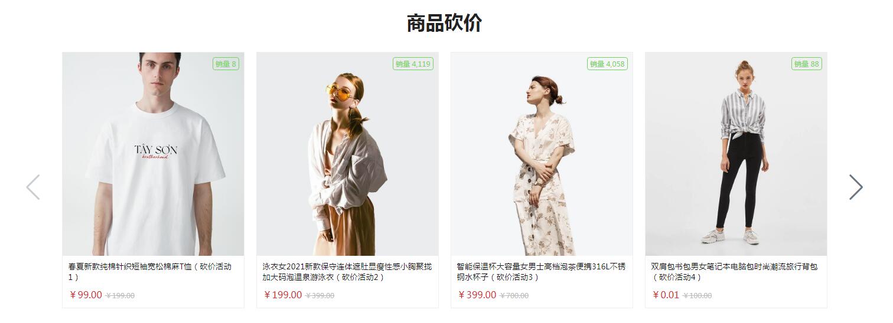Open the 智能保温杯大容量 product title
The image size is (893, 323).
pos(541,272)
